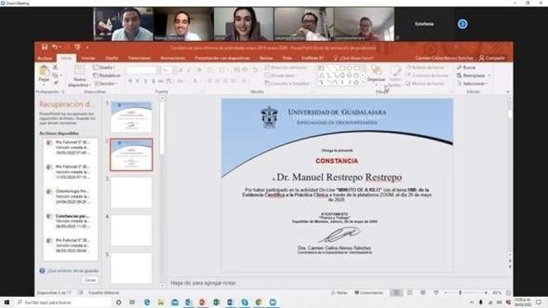Select slide 1 thumbnail in slide panel
Viewport: 548px width, 308px height.
click(131, 117)
